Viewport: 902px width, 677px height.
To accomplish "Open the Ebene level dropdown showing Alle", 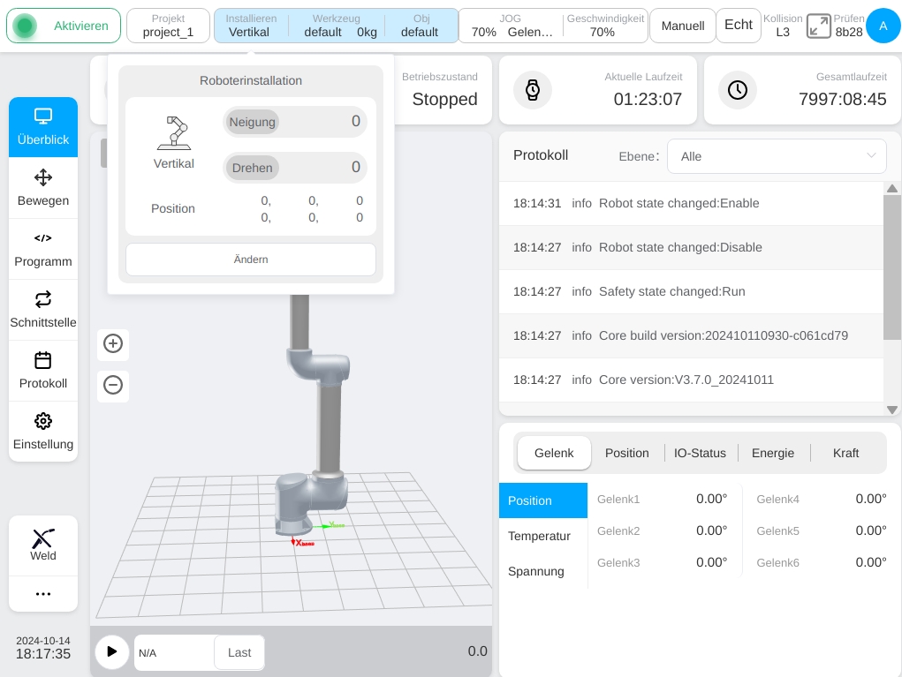I will [x=777, y=156].
